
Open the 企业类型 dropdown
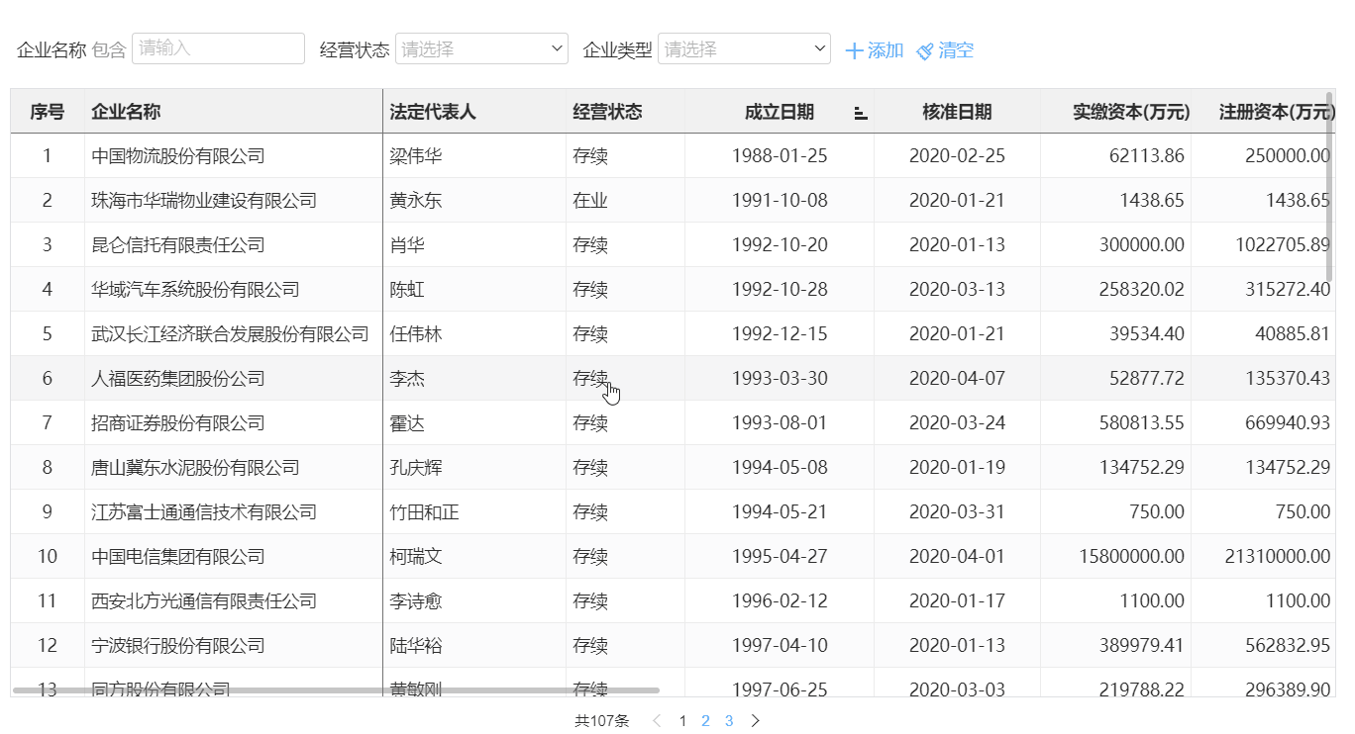(744, 47)
